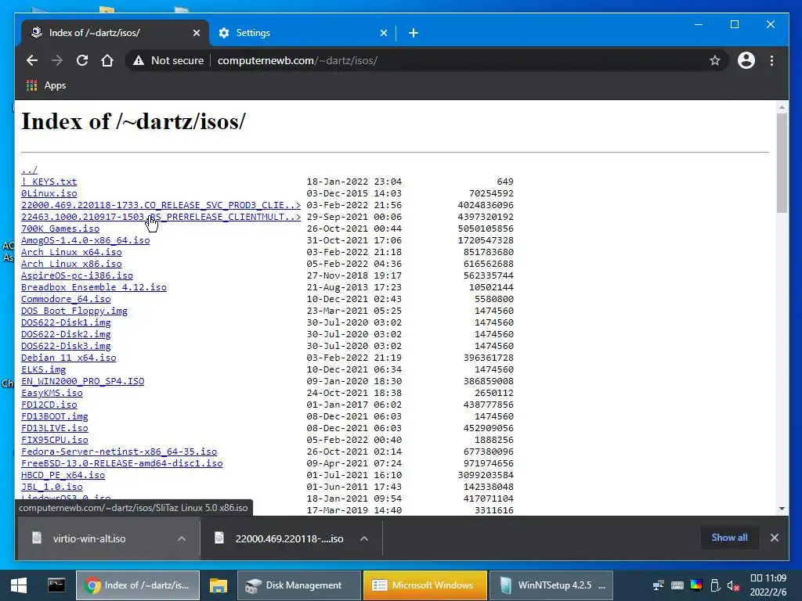Open the parent directory ../ link

[29, 170]
